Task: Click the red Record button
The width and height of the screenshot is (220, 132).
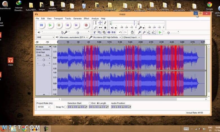Action: pyautogui.click(x=86, y=25)
